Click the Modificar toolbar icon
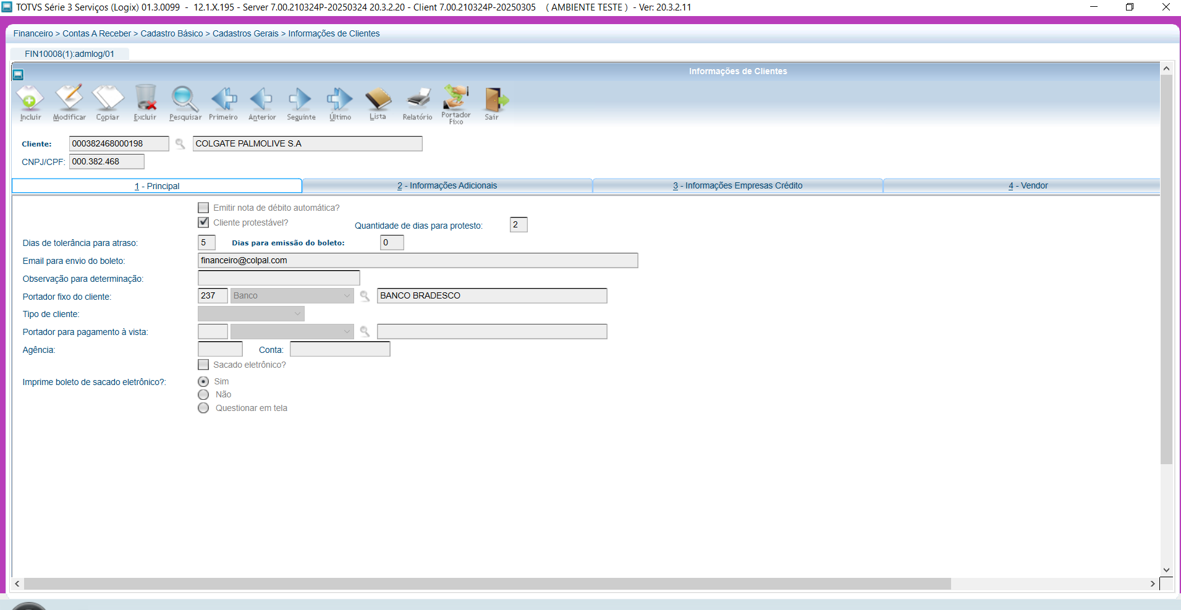The height and width of the screenshot is (610, 1181). coord(69,103)
